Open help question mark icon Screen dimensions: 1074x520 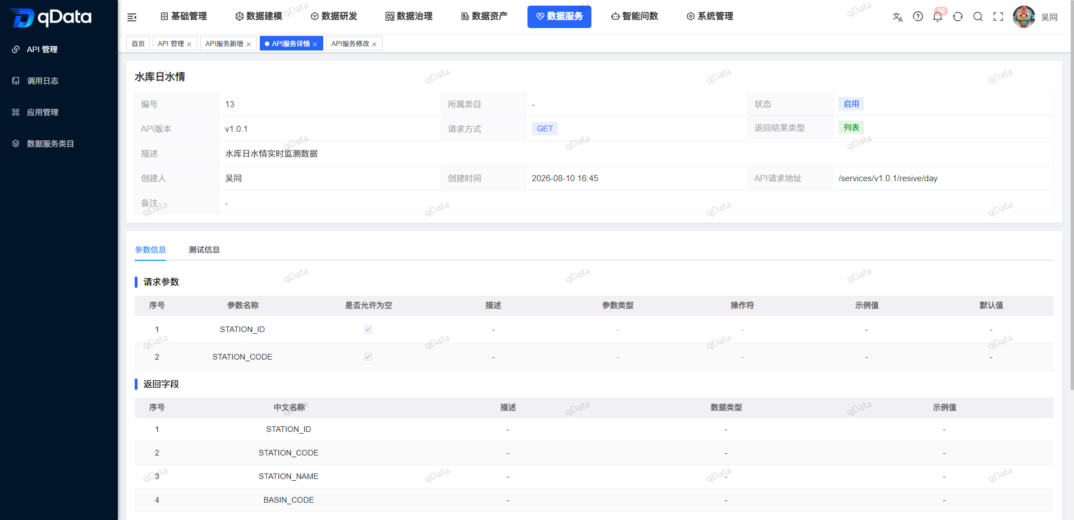click(x=918, y=17)
